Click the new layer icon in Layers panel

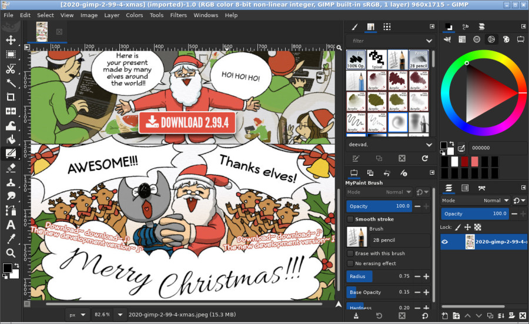pos(445,316)
